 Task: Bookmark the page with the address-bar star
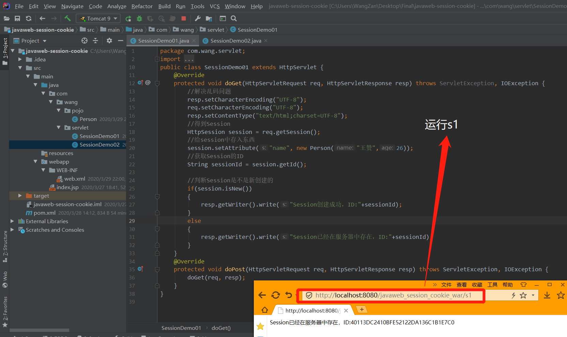523,295
